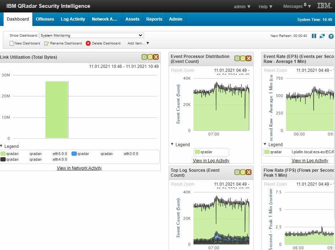Click View in Log Activity under Event Rate
The height and width of the screenshot is (250, 335).
[x=310, y=161]
